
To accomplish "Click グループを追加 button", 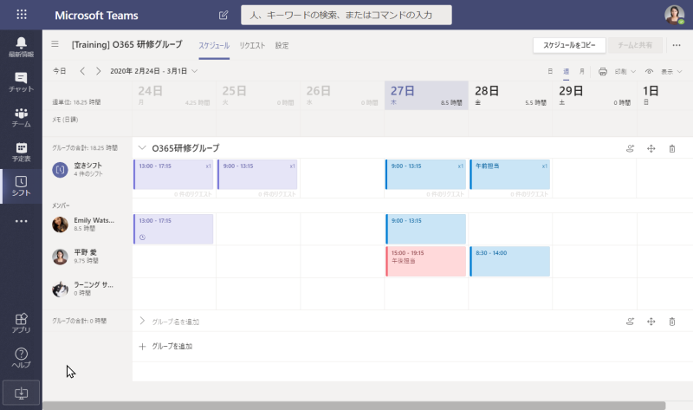I will click(166, 347).
